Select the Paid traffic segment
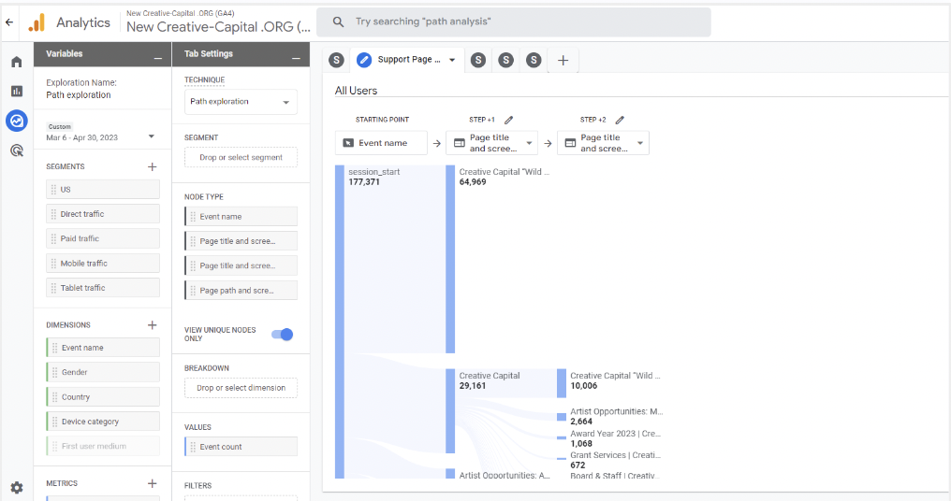Screen dimensions: 951x501 click(103, 238)
